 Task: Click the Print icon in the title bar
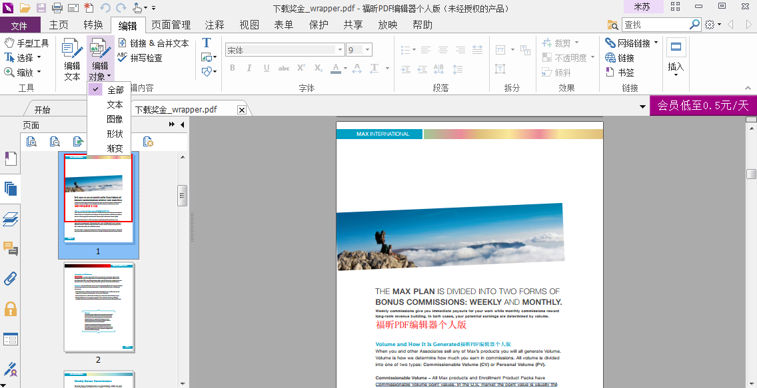point(57,8)
